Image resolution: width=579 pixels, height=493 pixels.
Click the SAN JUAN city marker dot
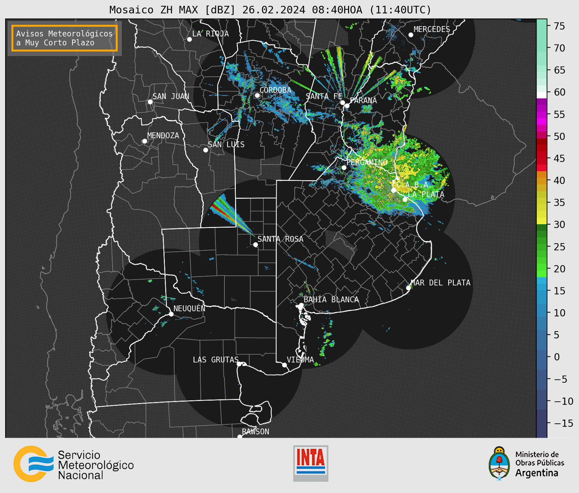click(150, 102)
